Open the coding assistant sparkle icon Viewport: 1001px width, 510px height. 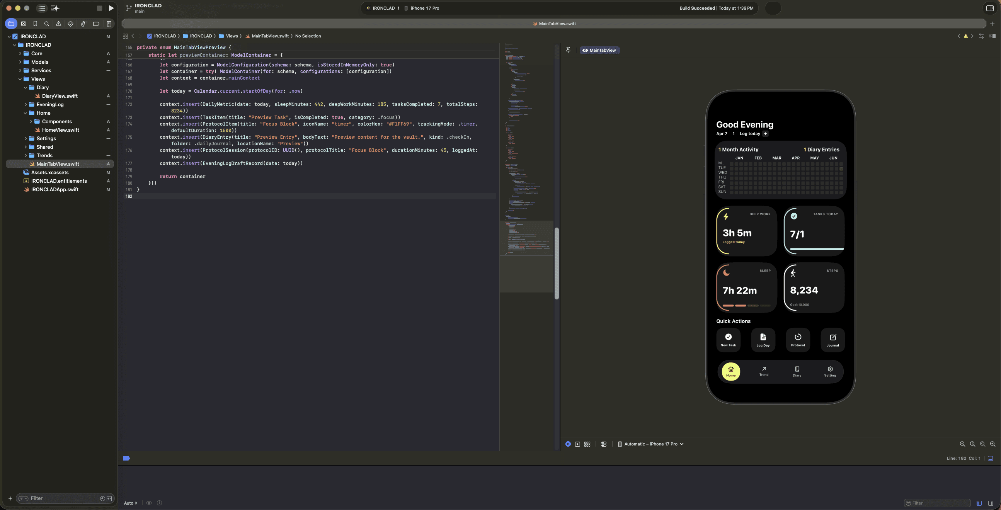55,8
